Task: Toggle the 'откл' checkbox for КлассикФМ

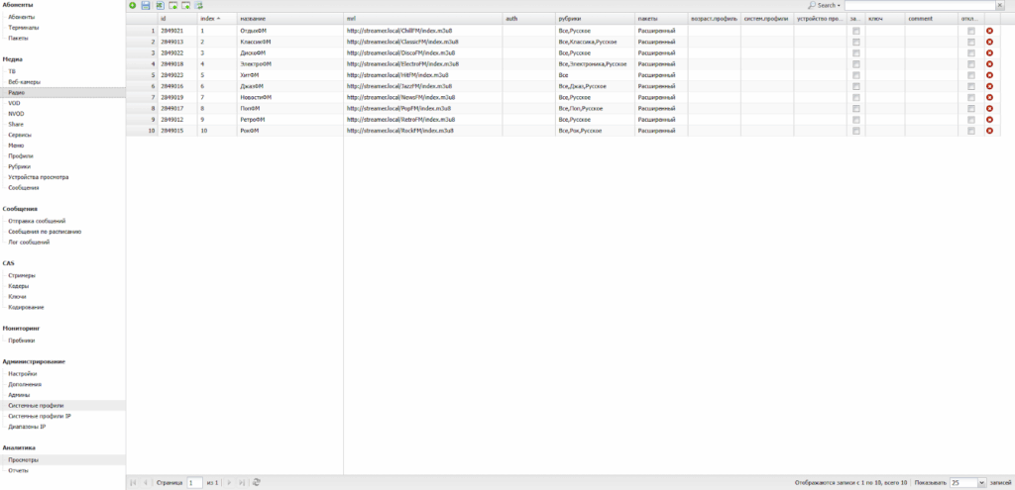Action: (x=971, y=43)
